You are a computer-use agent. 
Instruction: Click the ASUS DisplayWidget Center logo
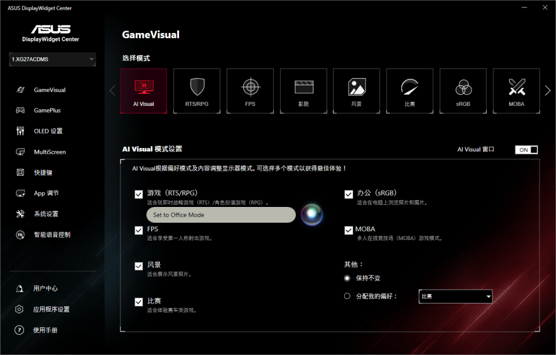(x=51, y=33)
